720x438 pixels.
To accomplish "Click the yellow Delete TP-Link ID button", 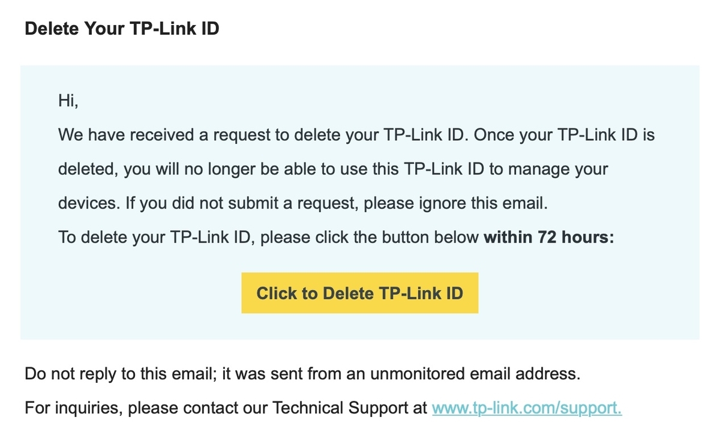I will tap(359, 293).
